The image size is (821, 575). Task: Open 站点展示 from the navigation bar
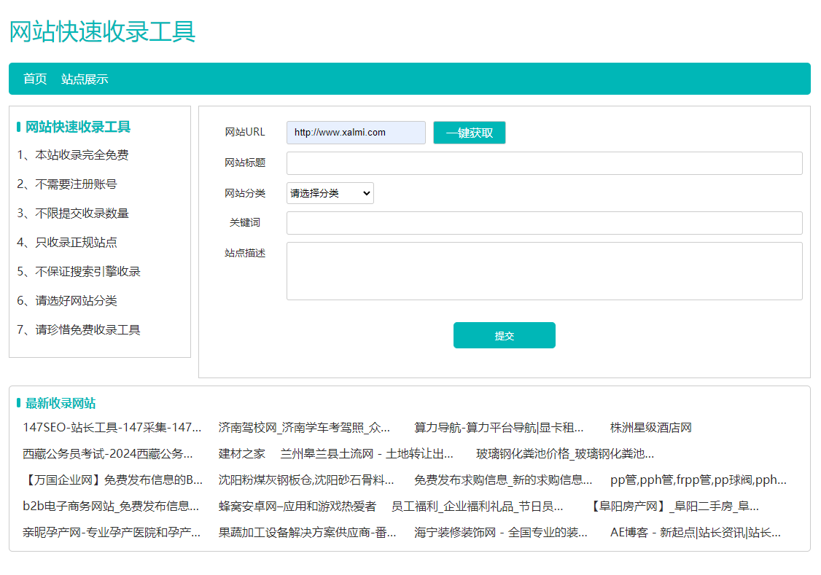[85, 79]
